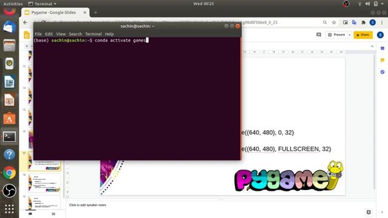Image resolution: width=388 pixels, height=218 pixels.
Task: Launch Rhythmbox from the dock
Action: pyautogui.click(x=10, y=64)
